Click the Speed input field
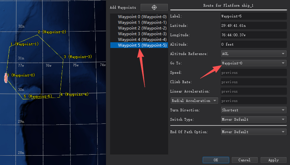Image resolution: width=290 pixels, height=165 pixels. (253, 72)
